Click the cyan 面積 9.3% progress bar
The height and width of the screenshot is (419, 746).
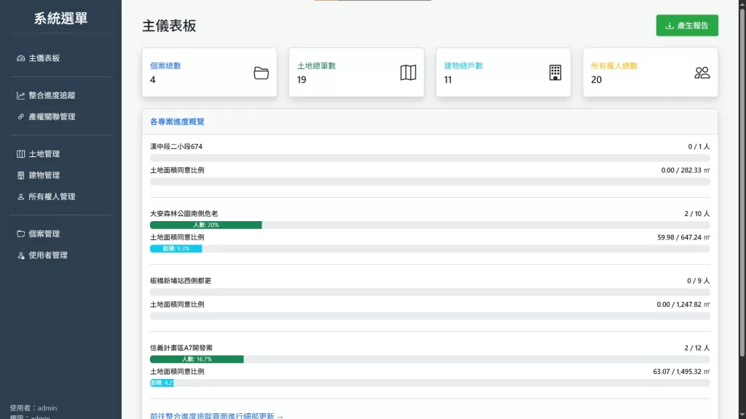[x=176, y=249]
